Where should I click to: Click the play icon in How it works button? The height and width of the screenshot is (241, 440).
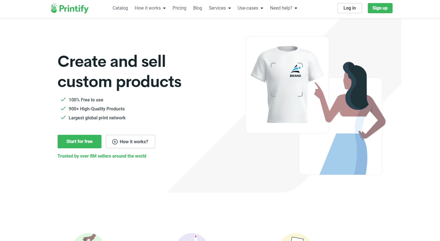pyautogui.click(x=115, y=142)
